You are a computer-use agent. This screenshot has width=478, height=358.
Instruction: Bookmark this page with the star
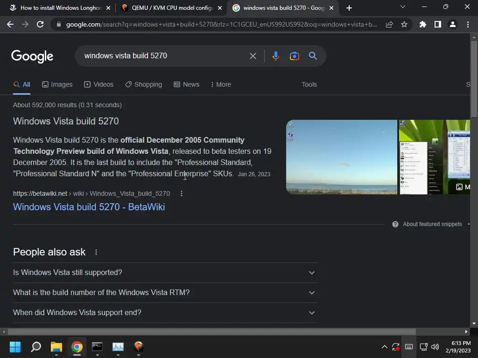click(404, 24)
